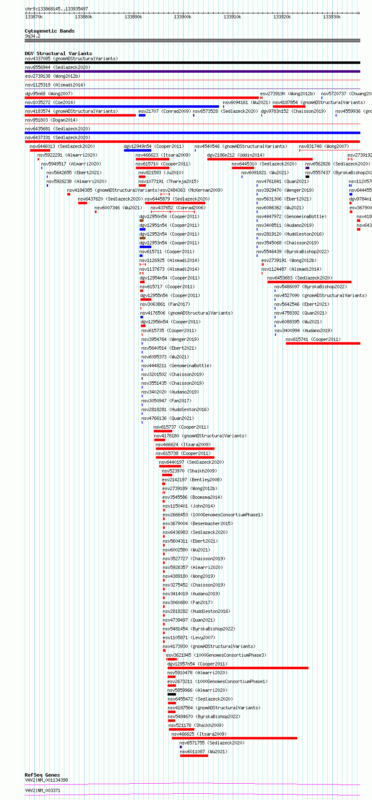Image resolution: width=372 pixels, height=800 pixels.
Task: Open VAV2|NM_003371 gene transcript label
Action: 43,790
